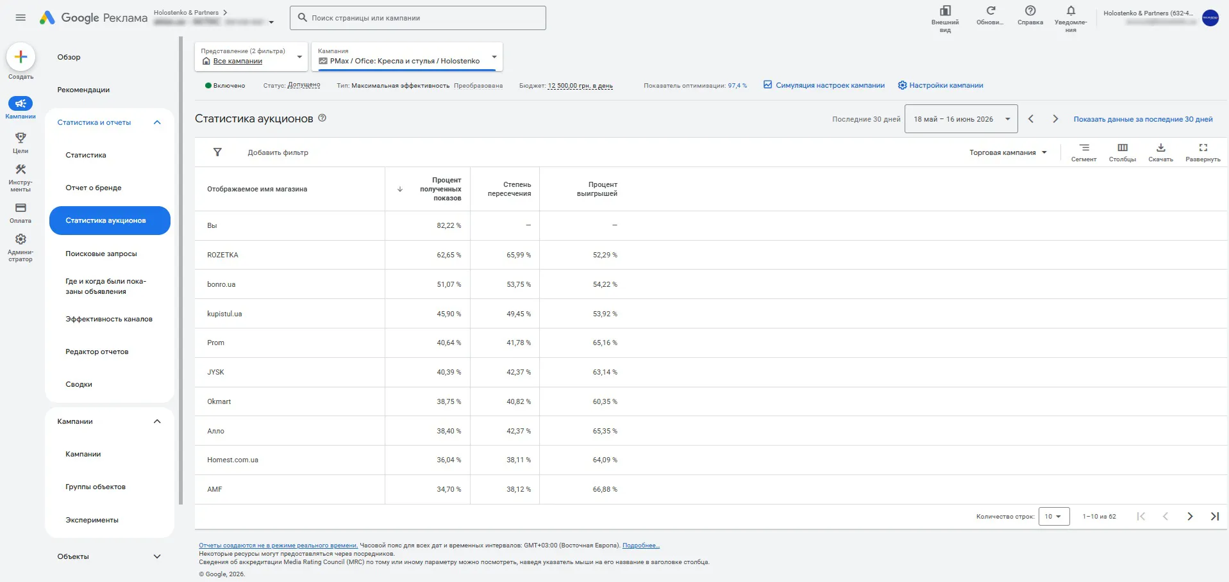
Task: Click the Степень пересечения column header
Action: coord(510,189)
